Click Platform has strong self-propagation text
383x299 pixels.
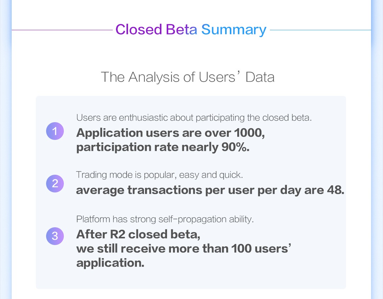click(165, 219)
